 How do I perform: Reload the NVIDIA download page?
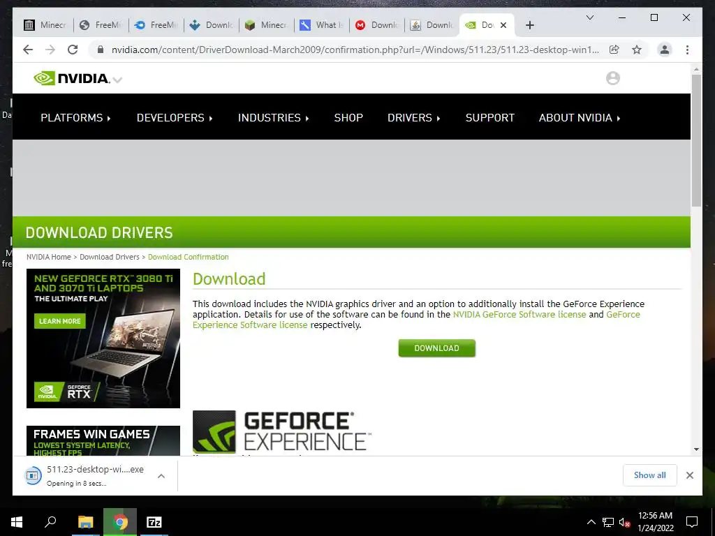point(73,50)
